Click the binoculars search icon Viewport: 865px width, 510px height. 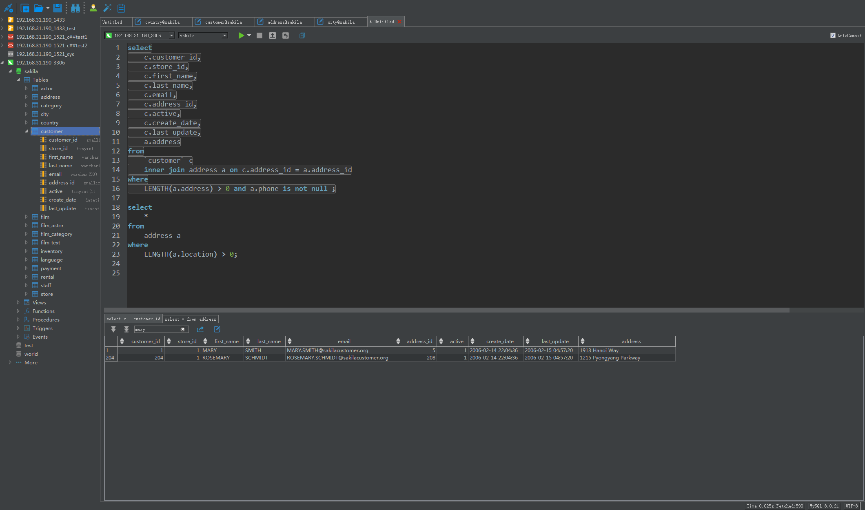(75, 8)
